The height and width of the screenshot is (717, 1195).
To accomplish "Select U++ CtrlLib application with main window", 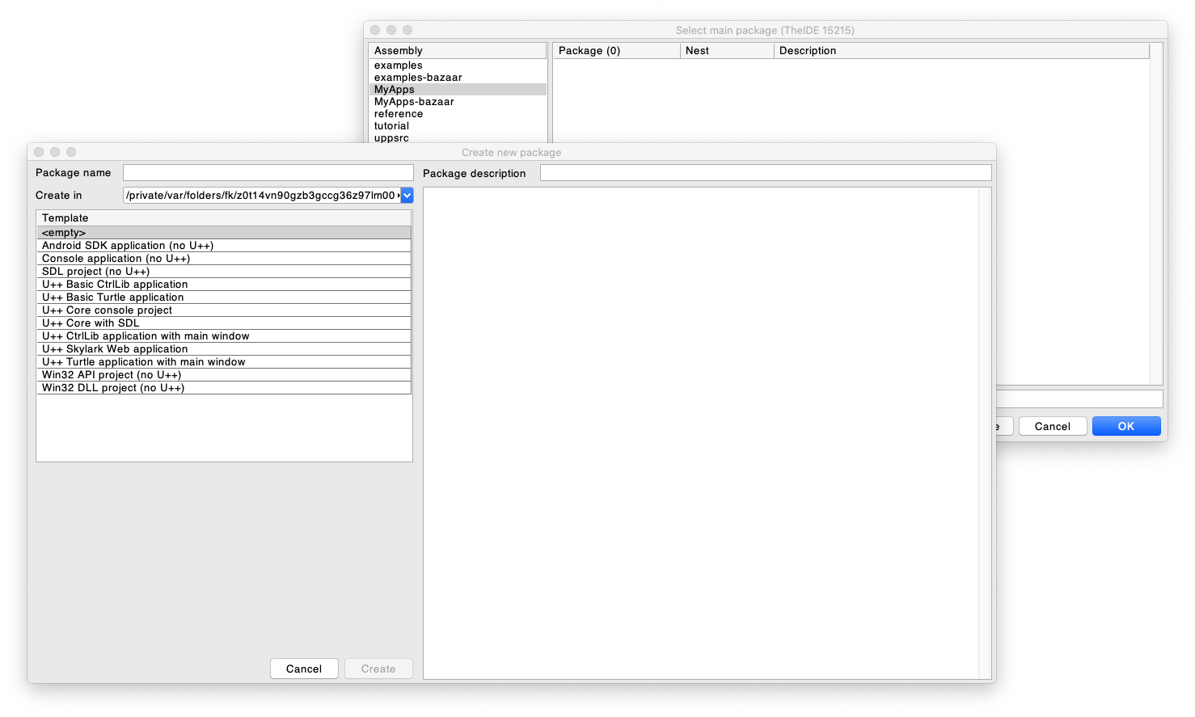I will point(224,336).
